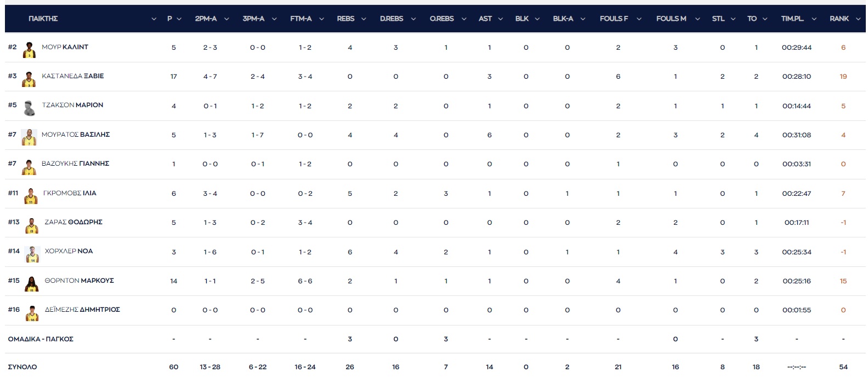This screenshot has width=868, height=378.
Task: Click ΧΟΡΧΛΕΡ ΝΟΑ's player photo
Action: pyautogui.click(x=32, y=254)
